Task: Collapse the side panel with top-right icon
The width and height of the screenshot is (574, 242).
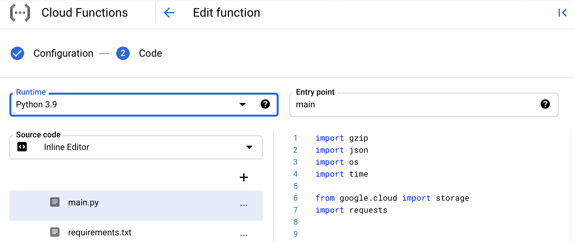Action: [x=562, y=13]
